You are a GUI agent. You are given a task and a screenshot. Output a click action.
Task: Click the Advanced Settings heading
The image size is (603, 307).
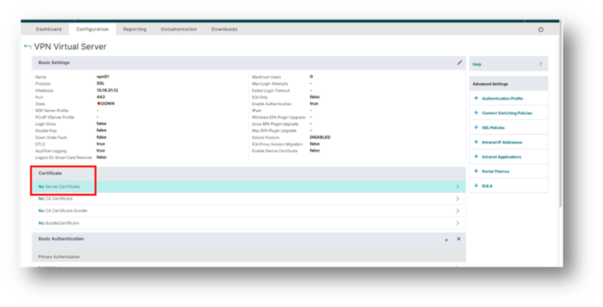pos(491,84)
